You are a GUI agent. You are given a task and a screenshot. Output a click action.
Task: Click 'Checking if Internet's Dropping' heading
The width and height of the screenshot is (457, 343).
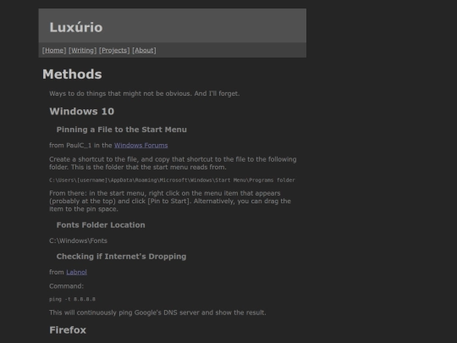point(121,257)
